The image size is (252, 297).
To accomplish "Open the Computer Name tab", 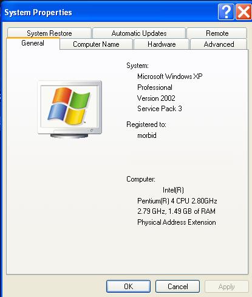I will pos(96,44).
